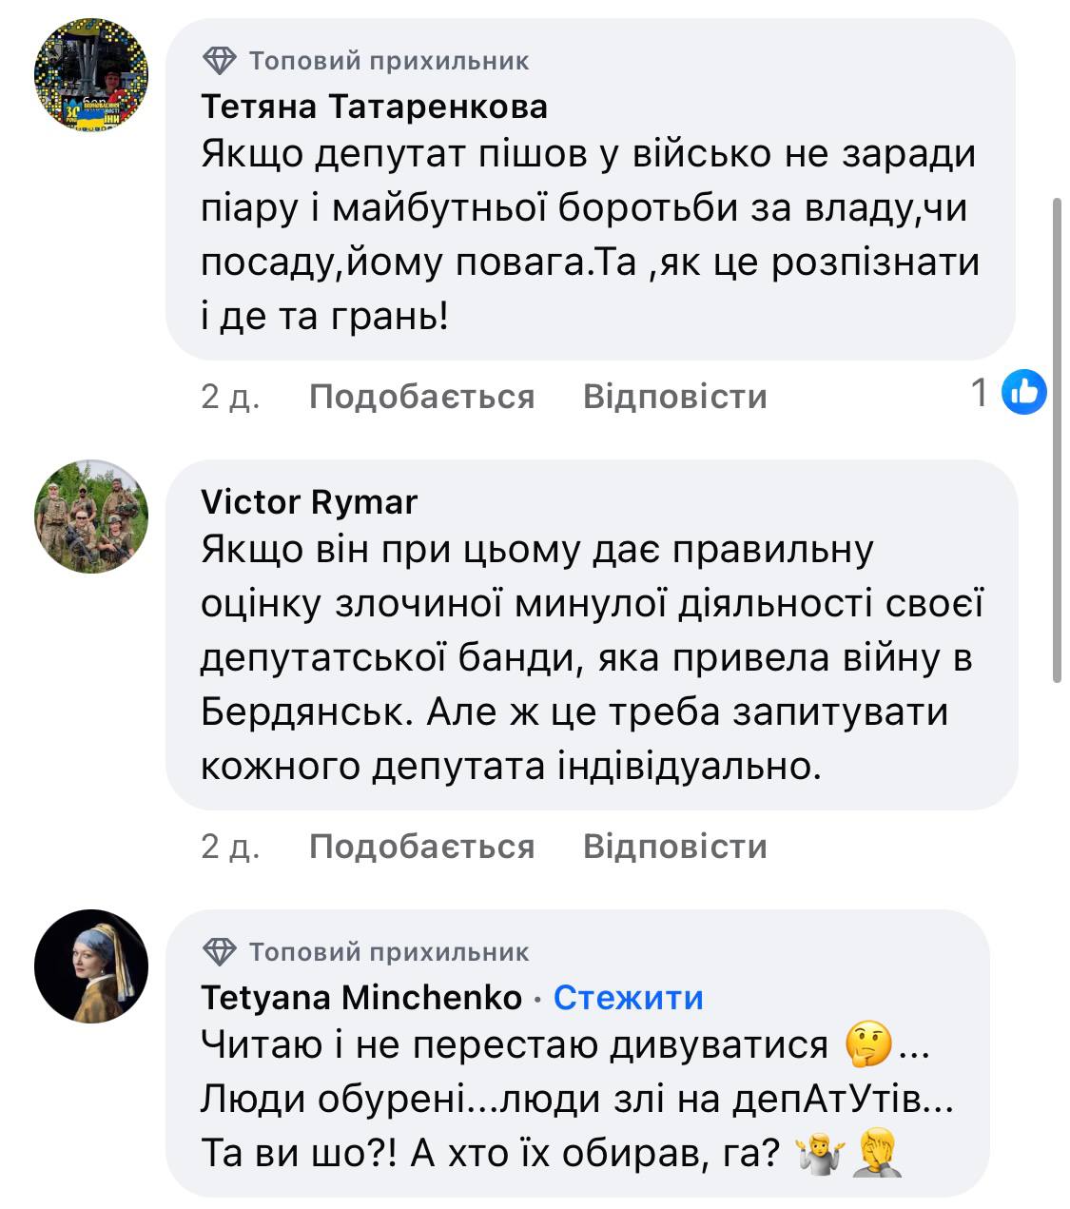Image resolution: width=1070 pixels, height=1209 pixels.
Task: Open the Victor Rymar name link
Action: 309,501
